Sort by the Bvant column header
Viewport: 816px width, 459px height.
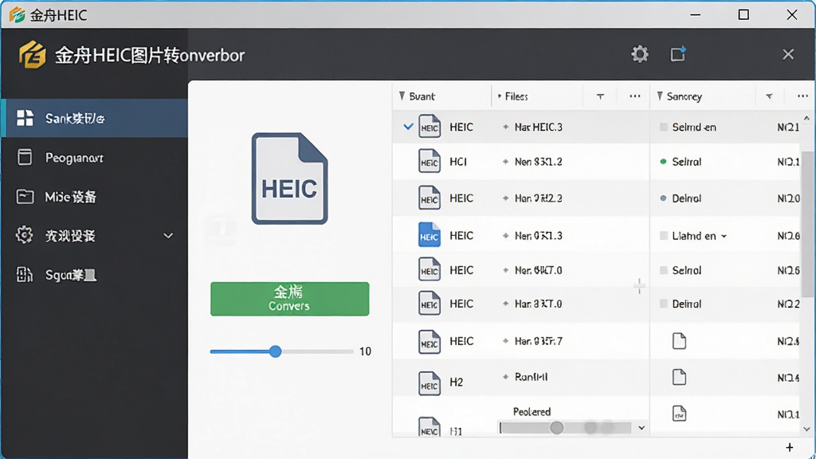pyautogui.click(x=422, y=96)
